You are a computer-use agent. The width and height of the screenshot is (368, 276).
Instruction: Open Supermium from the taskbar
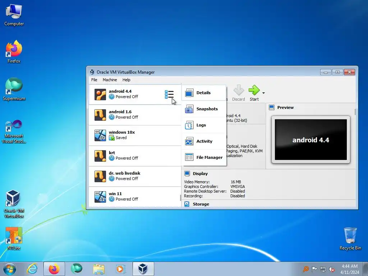coord(77,269)
